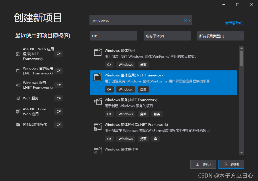Click the C# tag beside 控制台应用程序
The height and width of the screenshot is (181, 258).
tap(59, 125)
